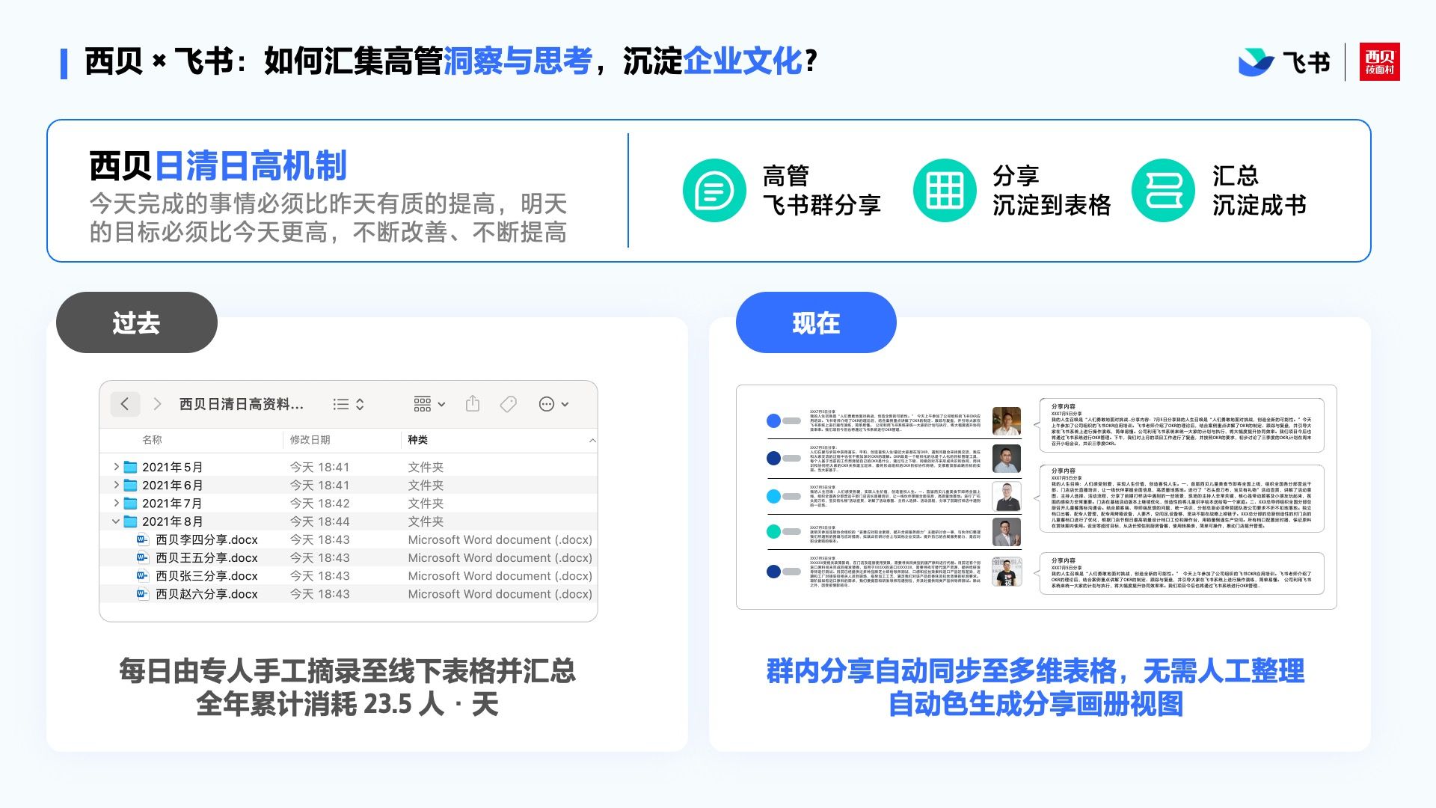Viewport: 1436px width, 808px height.
Task: Click the bottom 分享内容 card
Action: click(x=1182, y=574)
